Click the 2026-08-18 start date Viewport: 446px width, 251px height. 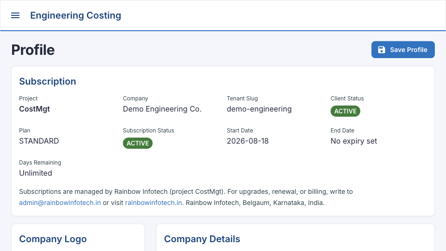(x=248, y=141)
